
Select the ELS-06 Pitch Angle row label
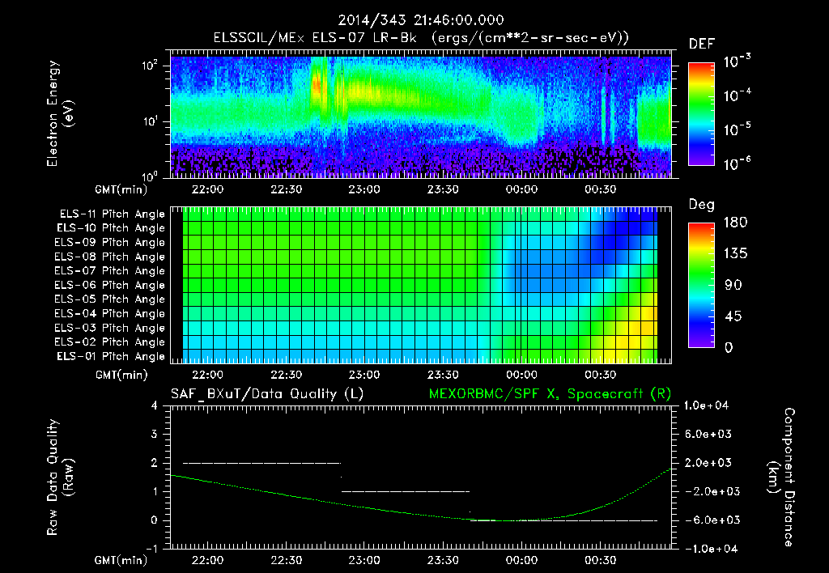coord(110,285)
